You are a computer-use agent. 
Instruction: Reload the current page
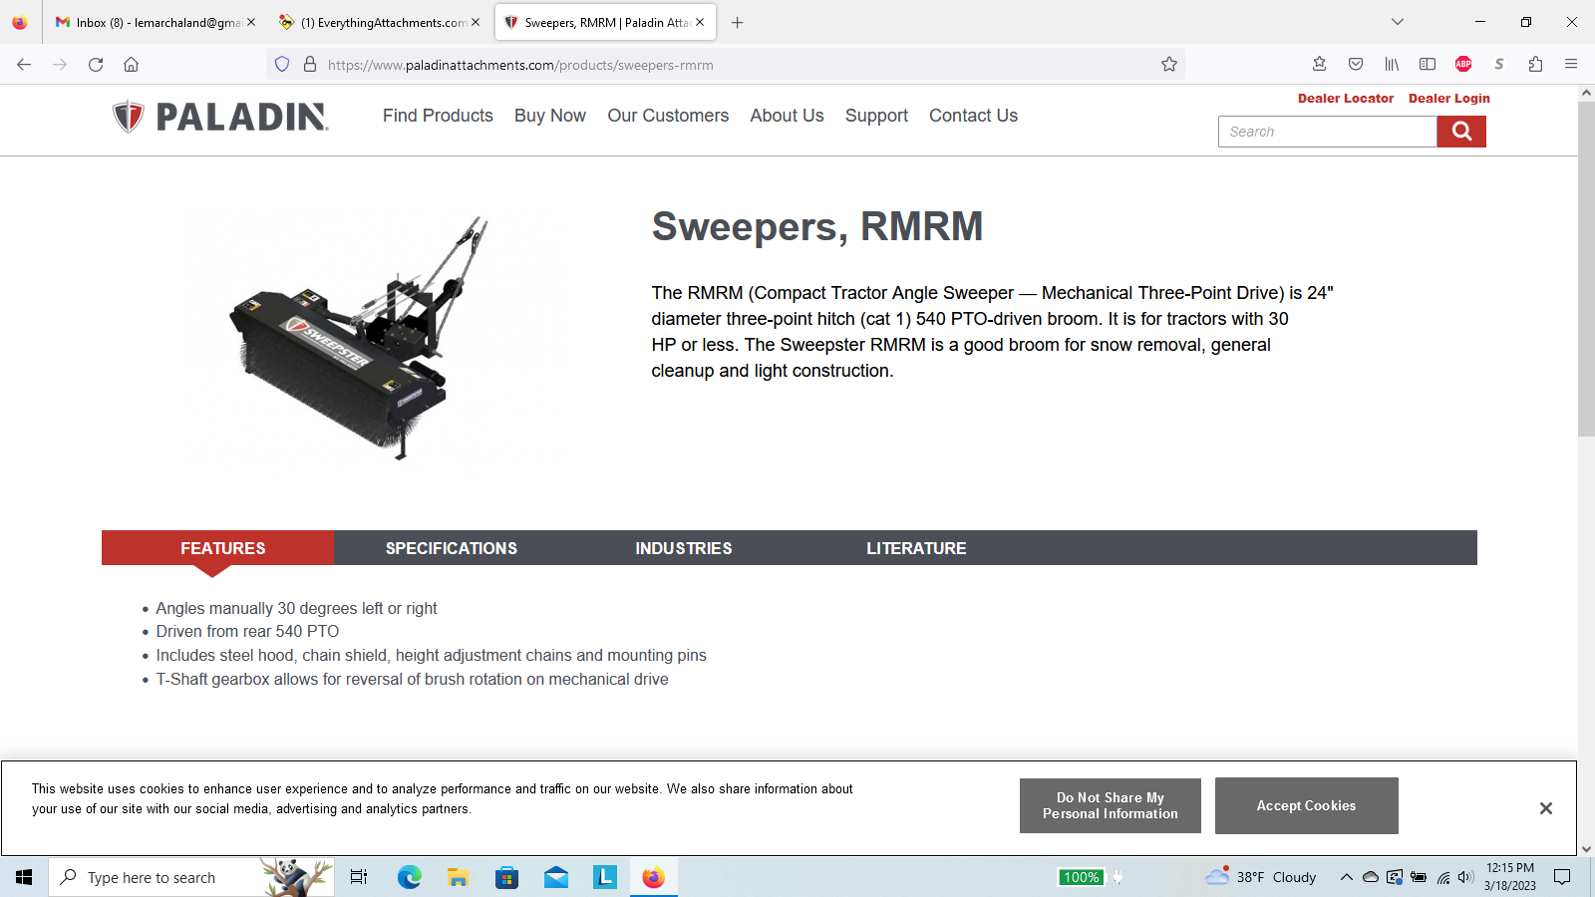coord(96,65)
